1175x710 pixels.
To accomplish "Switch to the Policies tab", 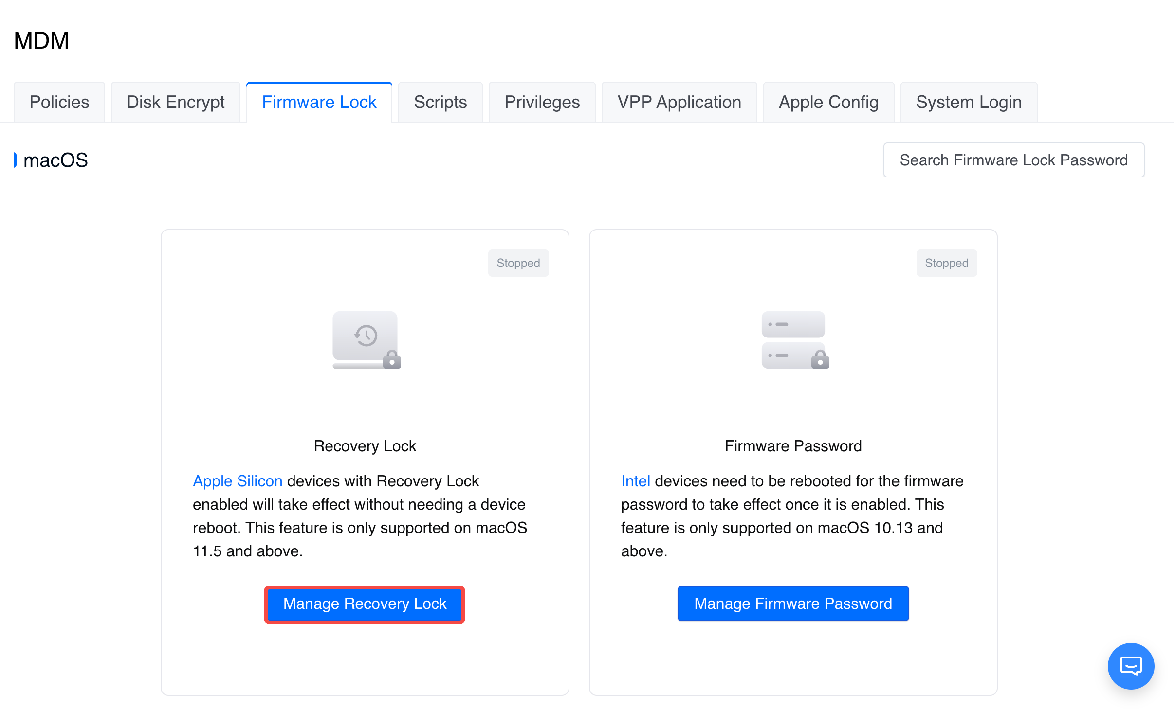I will [x=59, y=102].
